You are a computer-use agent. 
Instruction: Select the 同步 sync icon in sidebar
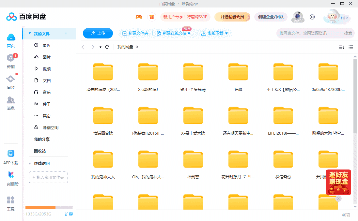coord(11,79)
